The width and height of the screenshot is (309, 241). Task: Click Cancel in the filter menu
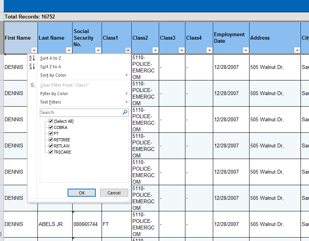[114, 193]
